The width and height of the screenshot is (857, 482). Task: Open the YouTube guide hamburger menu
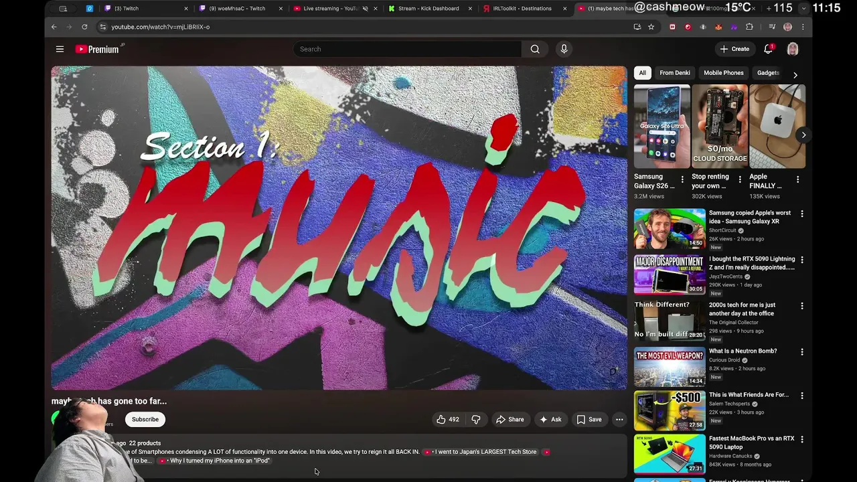click(60, 49)
